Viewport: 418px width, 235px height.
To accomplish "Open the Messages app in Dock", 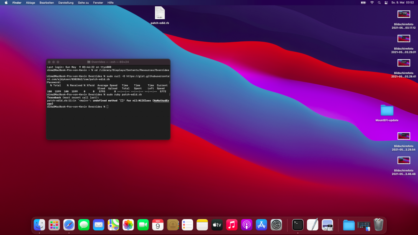I will point(84,225).
